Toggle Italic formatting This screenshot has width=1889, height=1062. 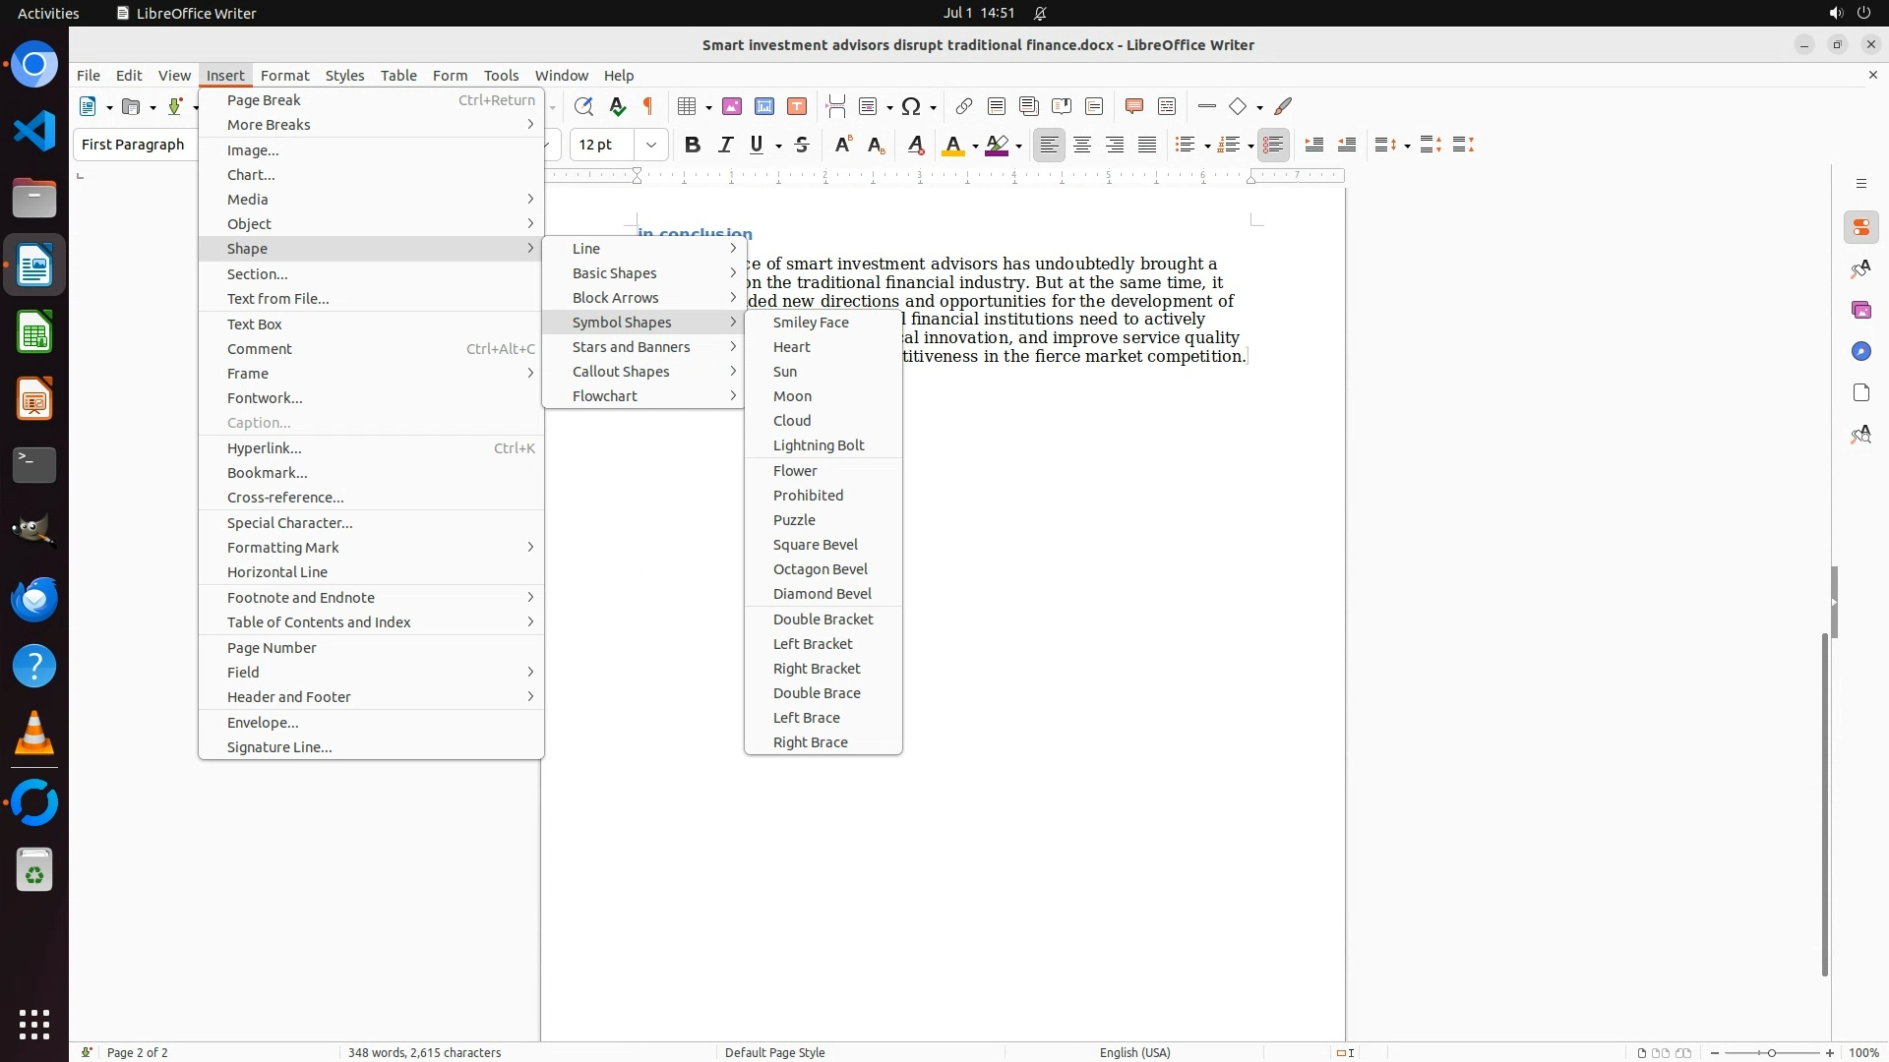pyautogui.click(x=726, y=145)
